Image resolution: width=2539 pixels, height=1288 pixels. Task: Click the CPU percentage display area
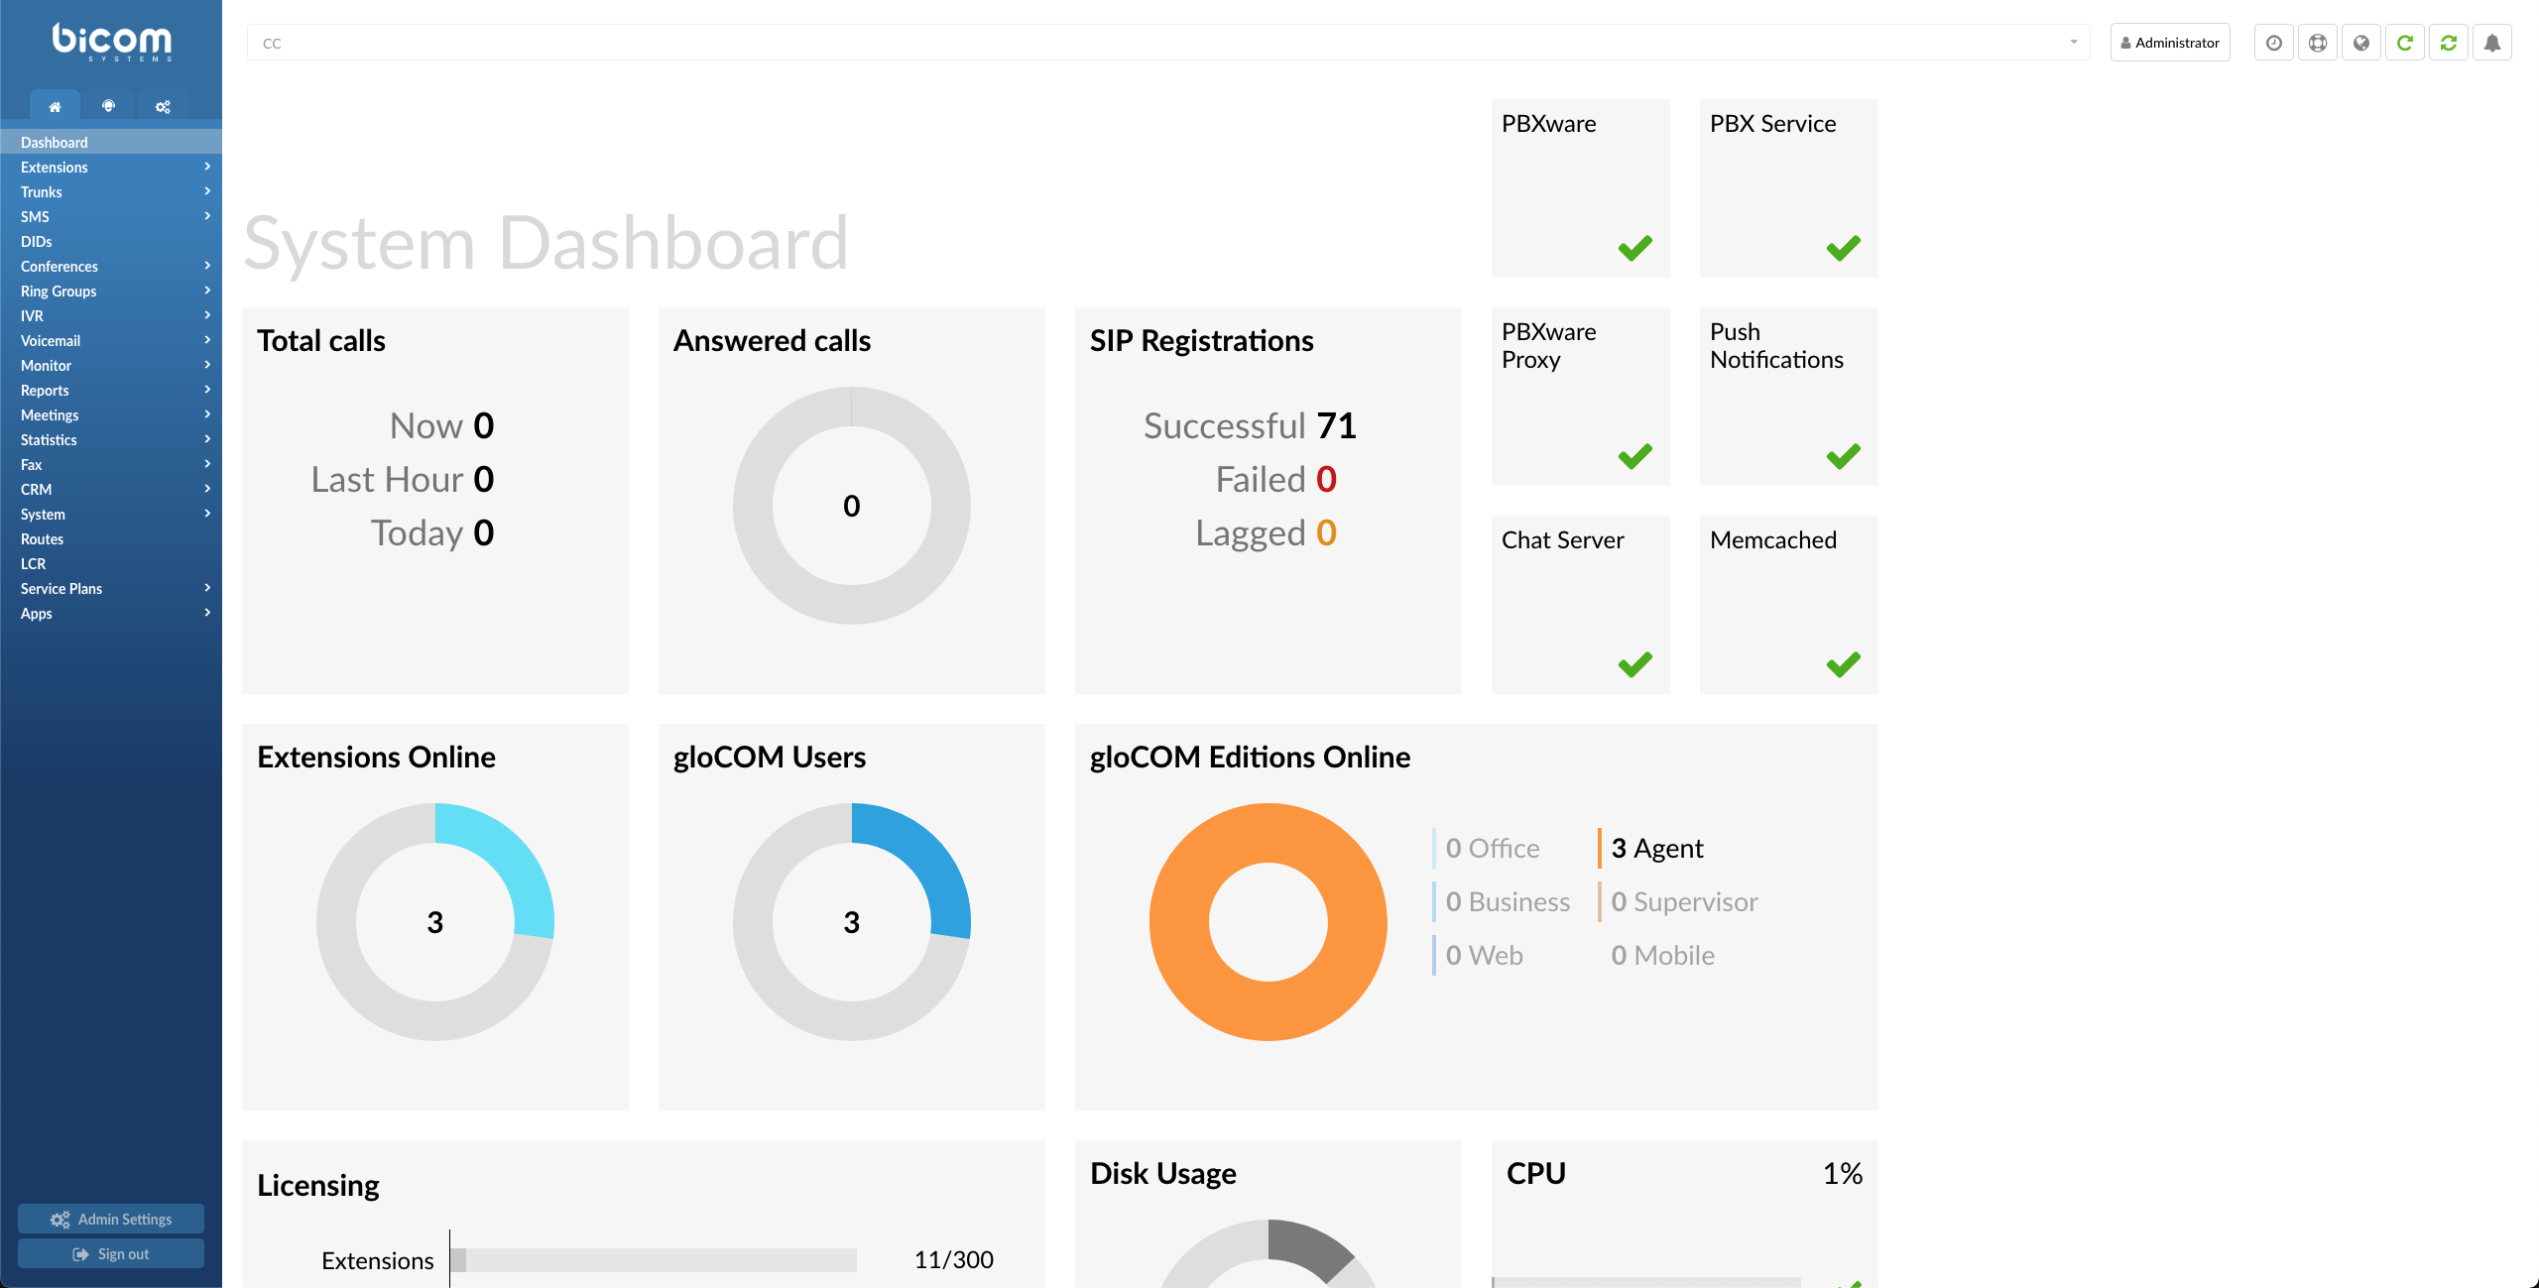(x=1833, y=1173)
